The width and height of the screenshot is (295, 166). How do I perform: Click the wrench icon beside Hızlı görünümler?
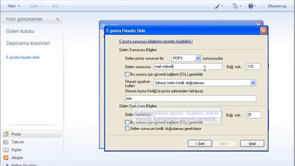pos(57,19)
